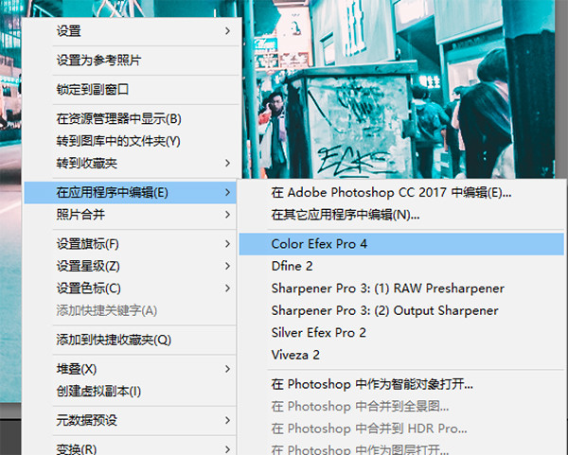Image resolution: width=568 pixels, height=455 pixels.
Task: Select Sharpener Pro 3 RAW Presharpener
Action: [x=387, y=289]
